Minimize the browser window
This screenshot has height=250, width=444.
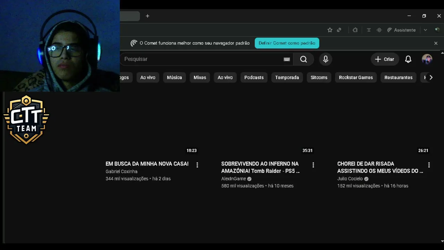pyautogui.click(x=409, y=16)
